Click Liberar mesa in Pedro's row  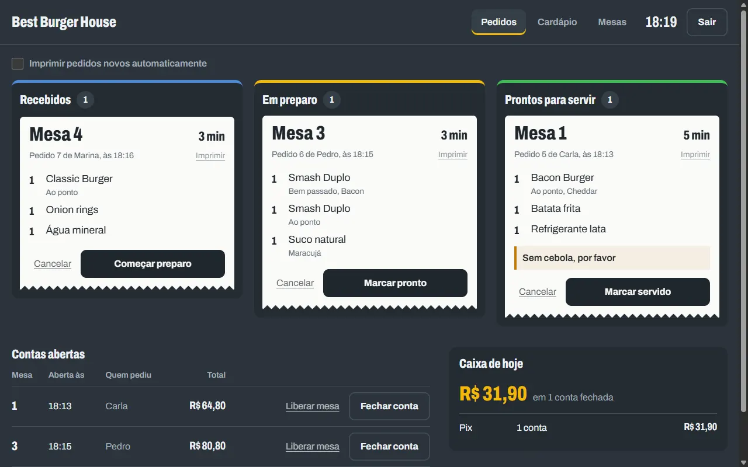(x=313, y=447)
